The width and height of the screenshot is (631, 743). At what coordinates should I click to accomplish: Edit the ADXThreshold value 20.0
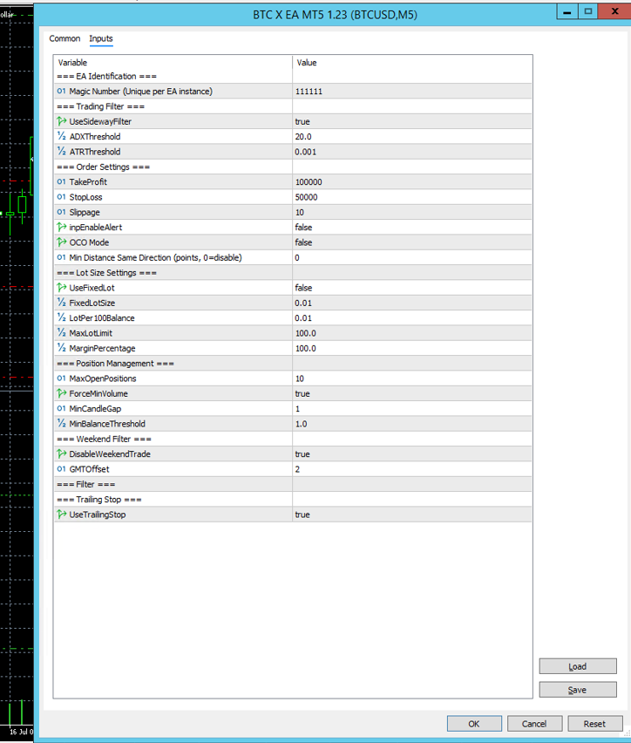tap(412, 136)
